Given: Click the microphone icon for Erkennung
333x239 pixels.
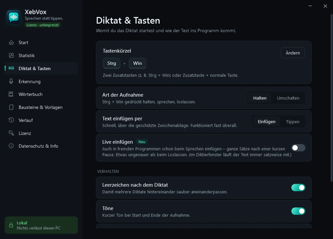Looking at the screenshot, I should point(11,81).
